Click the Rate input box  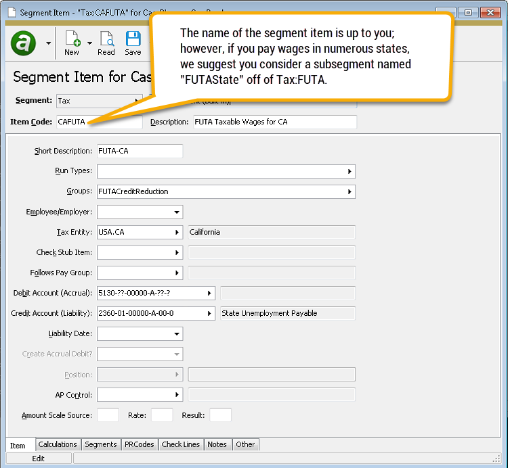[x=161, y=415]
